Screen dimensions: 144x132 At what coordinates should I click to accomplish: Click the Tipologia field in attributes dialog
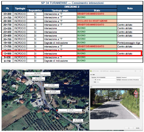click(131, 80)
